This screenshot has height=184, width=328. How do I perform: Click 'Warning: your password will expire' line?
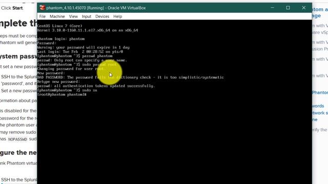click(83, 48)
